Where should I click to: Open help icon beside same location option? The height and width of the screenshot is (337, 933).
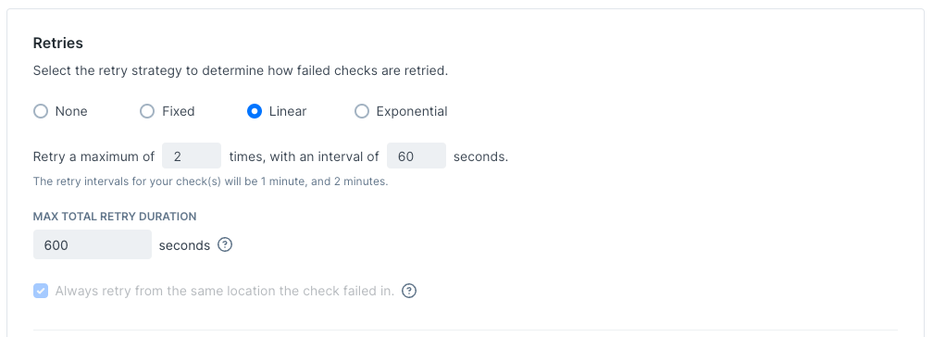409,291
